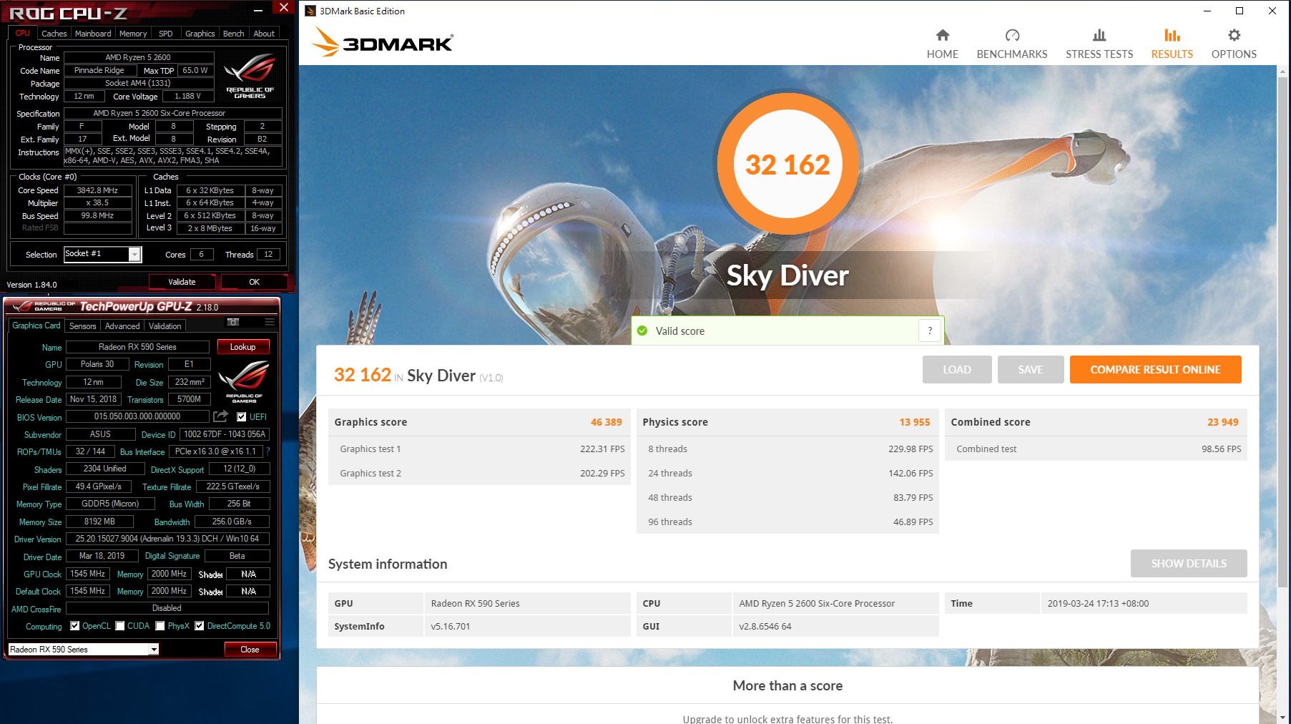Screen dimensions: 1291x724
Task: Click green valid score checkmark icon
Action: 642,331
